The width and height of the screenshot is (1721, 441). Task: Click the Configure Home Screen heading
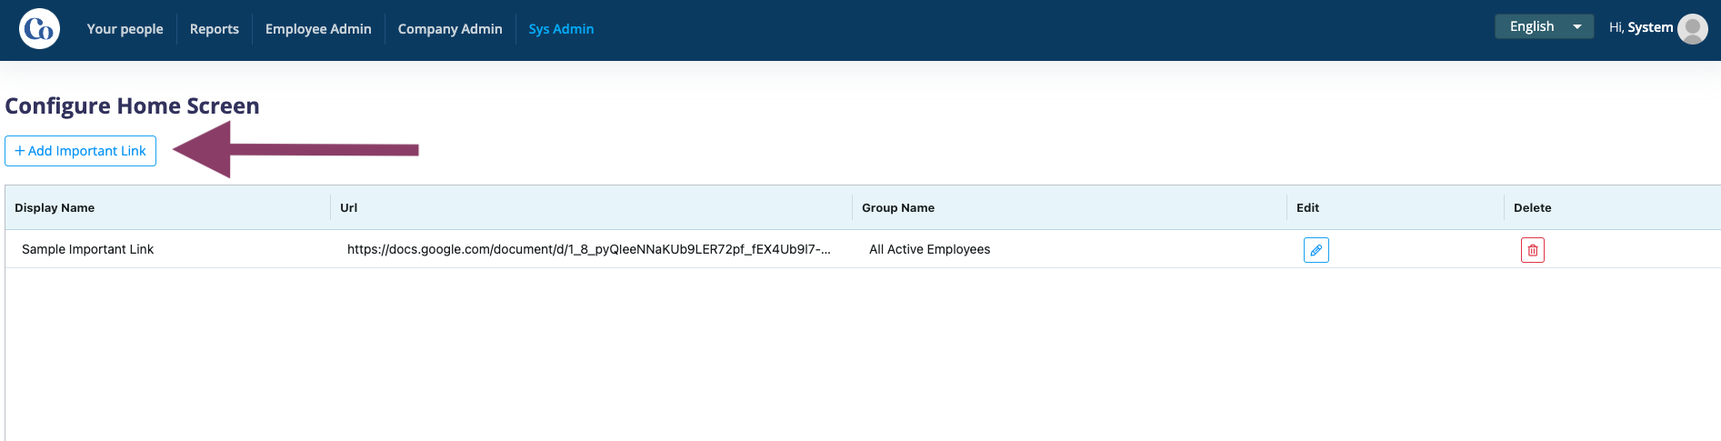pyautogui.click(x=133, y=106)
